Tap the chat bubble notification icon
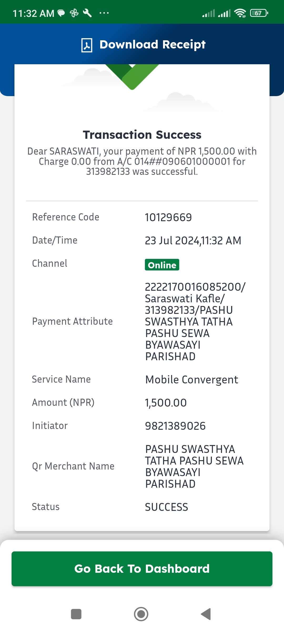 point(61,13)
